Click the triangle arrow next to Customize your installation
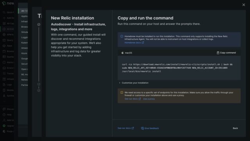Screen dimensions: 250x141 pyautogui.click(x=120, y=83)
